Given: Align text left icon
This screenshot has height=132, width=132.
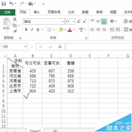Looking at the screenshot, I should [x=92, y=30].
